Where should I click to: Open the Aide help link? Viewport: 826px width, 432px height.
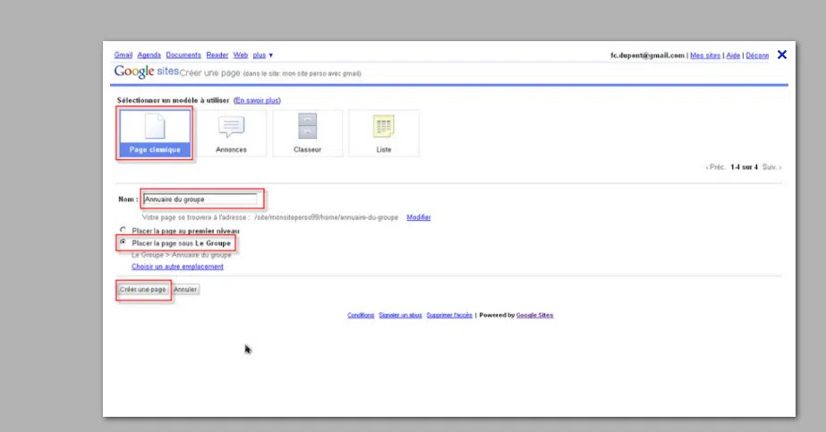[733, 55]
